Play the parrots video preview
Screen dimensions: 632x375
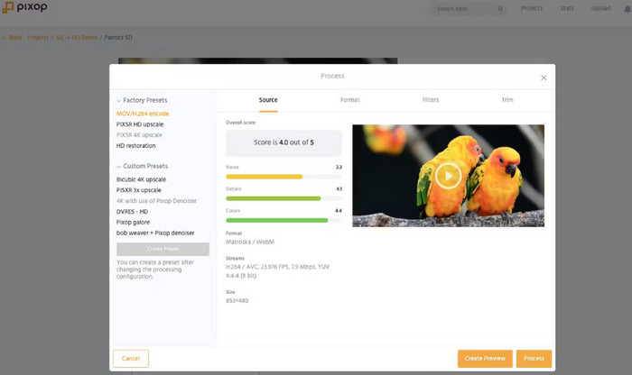click(448, 176)
